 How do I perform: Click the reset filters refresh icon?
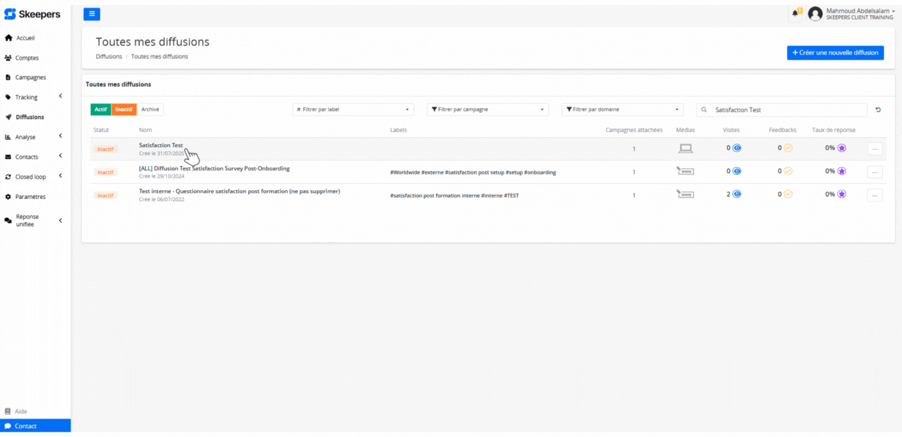[878, 110]
